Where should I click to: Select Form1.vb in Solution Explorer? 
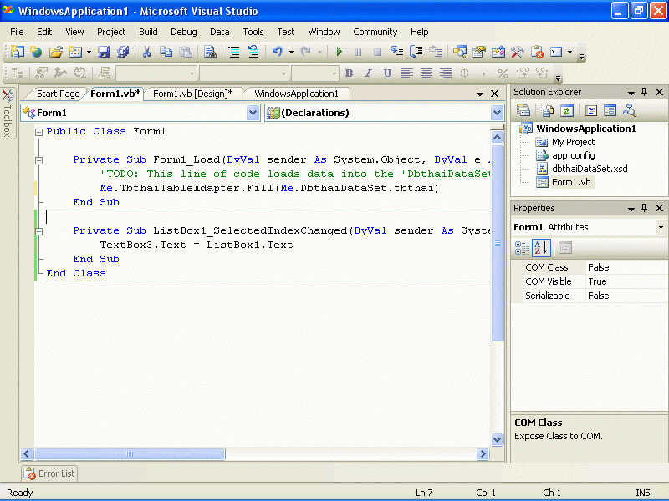(x=571, y=182)
